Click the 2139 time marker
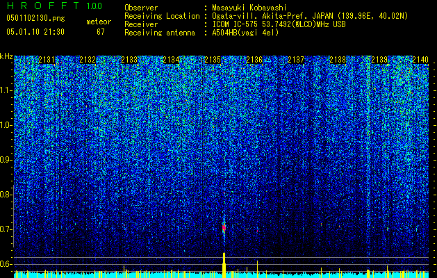Viewport: 437px width, 278px height. tap(379, 60)
